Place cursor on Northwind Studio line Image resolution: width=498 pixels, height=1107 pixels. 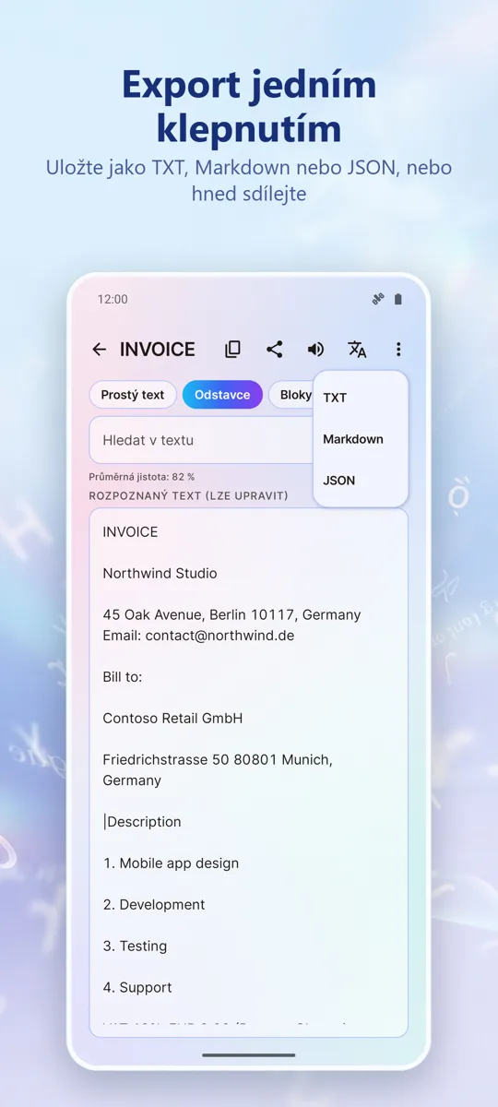click(160, 573)
